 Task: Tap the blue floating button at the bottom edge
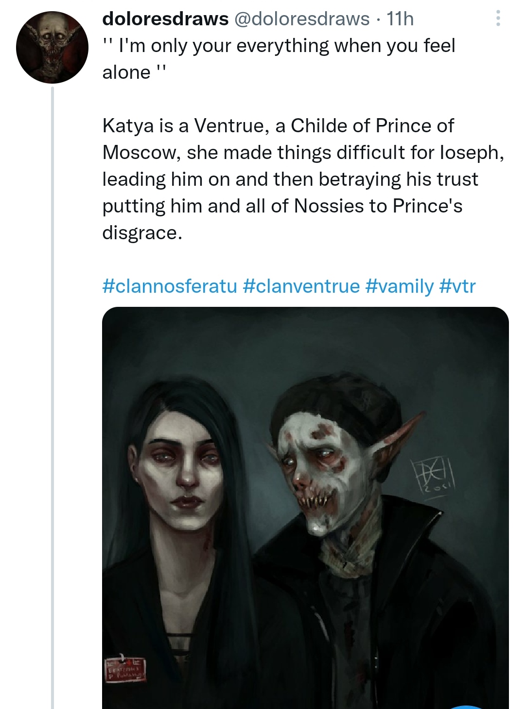[x=466, y=706]
